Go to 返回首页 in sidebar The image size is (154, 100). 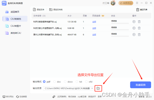tap(15, 12)
